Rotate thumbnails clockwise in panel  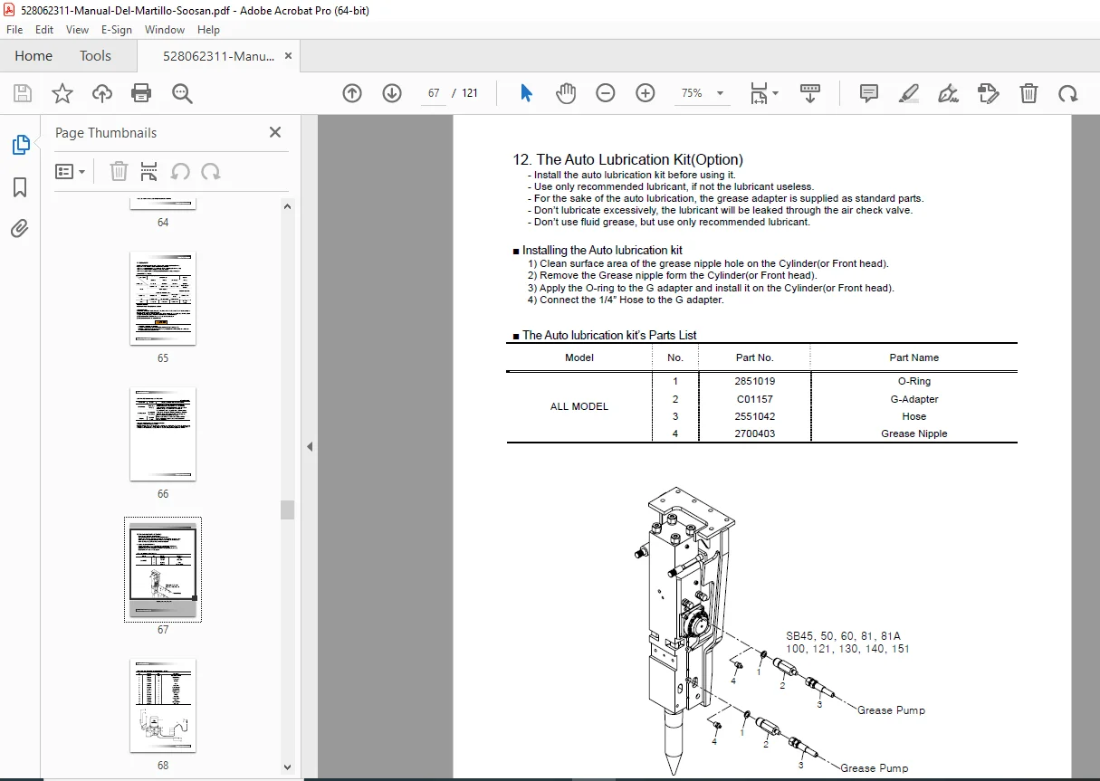[211, 171]
